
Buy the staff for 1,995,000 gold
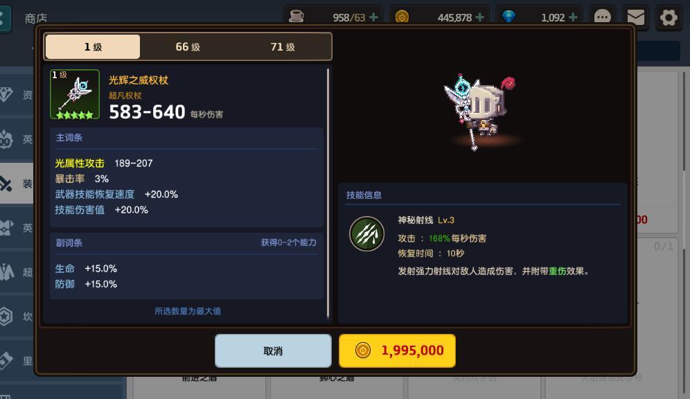point(397,351)
